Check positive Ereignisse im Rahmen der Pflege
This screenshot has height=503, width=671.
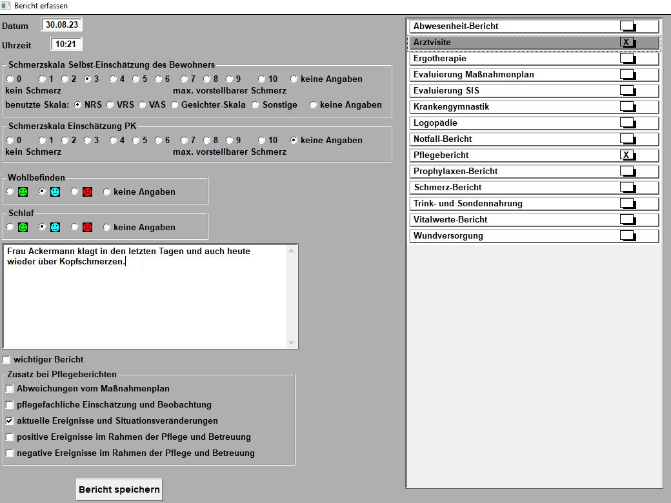(x=10, y=437)
